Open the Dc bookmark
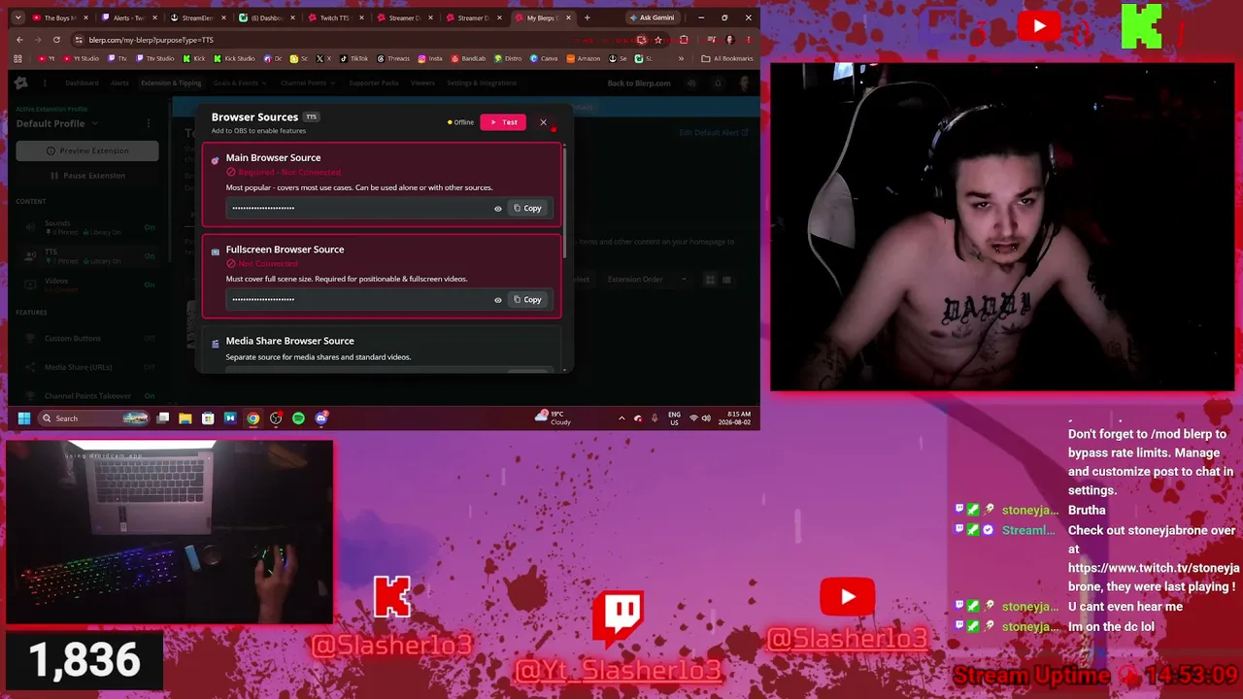Viewport: 1243px width, 699px height. click(x=273, y=58)
